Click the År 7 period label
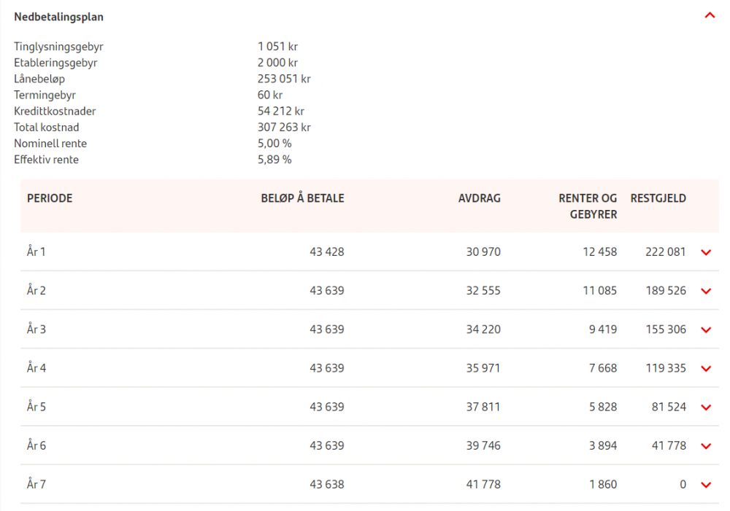Viewport: 730px width, 511px height. pos(36,484)
